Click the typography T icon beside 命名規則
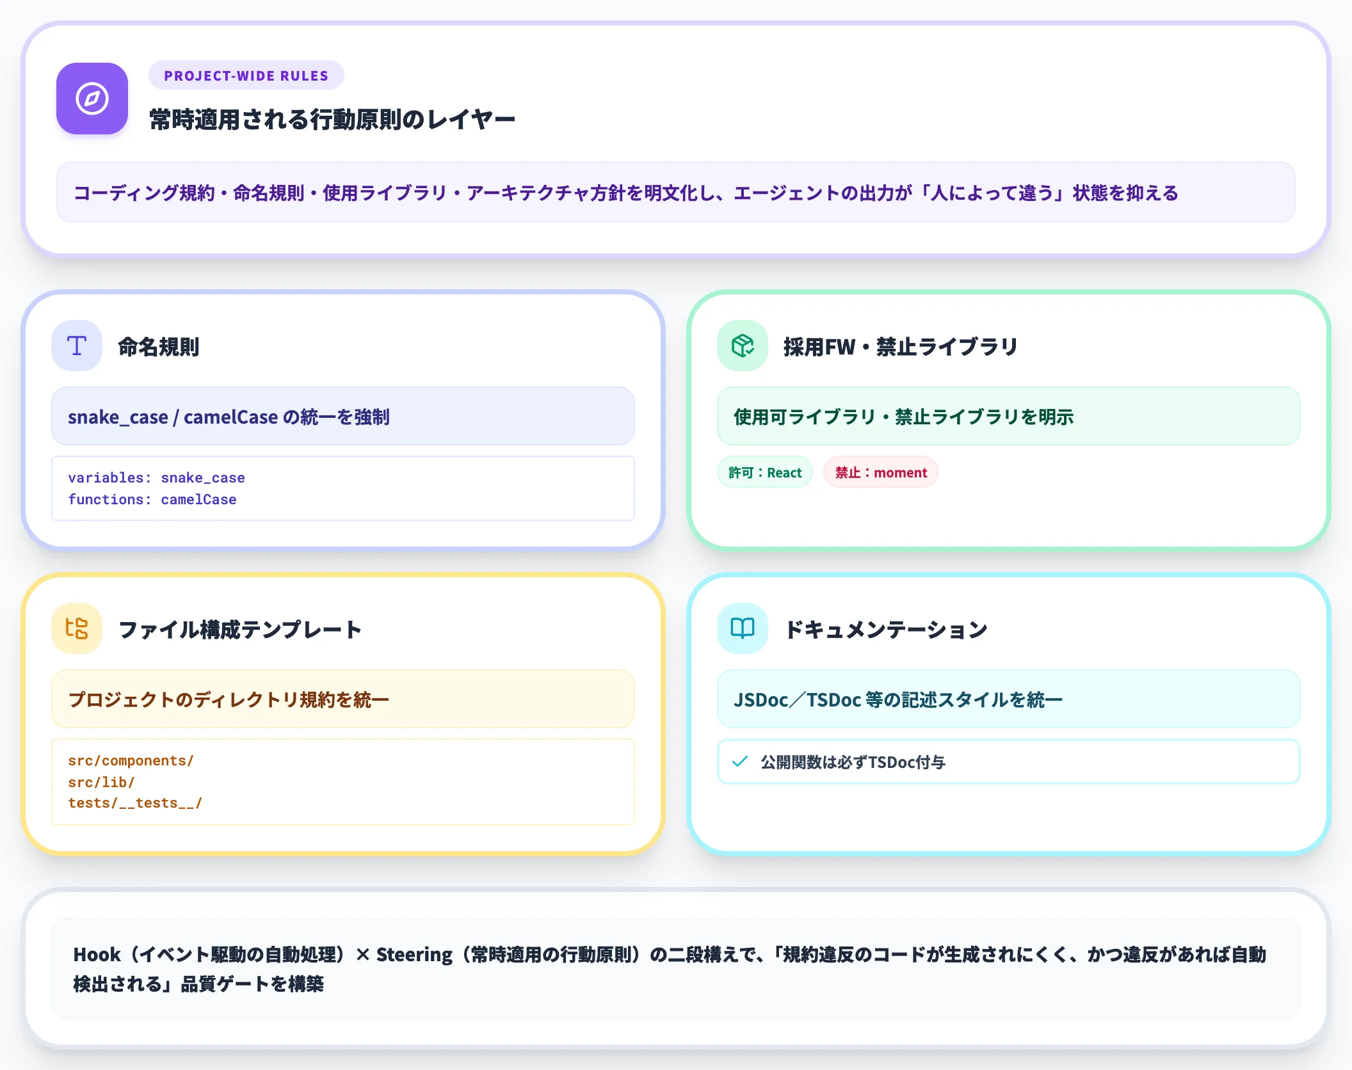The width and height of the screenshot is (1352, 1070). click(77, 346)
